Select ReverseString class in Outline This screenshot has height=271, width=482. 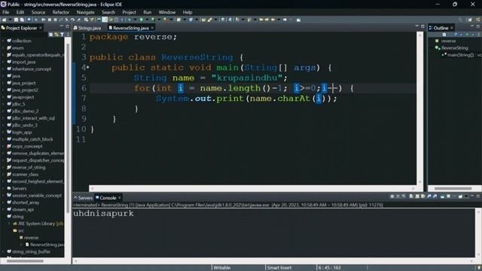click(455, 48)
